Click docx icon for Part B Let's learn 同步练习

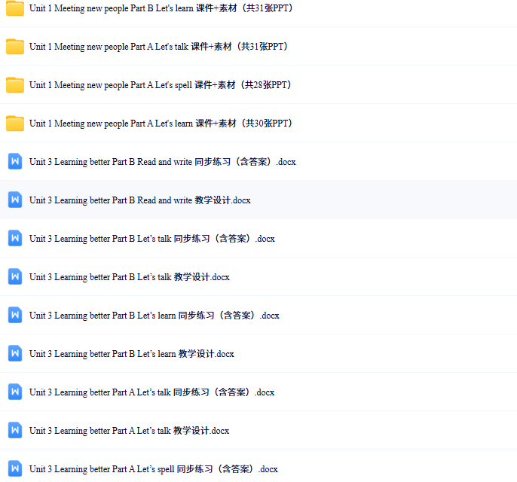(15, 316)
